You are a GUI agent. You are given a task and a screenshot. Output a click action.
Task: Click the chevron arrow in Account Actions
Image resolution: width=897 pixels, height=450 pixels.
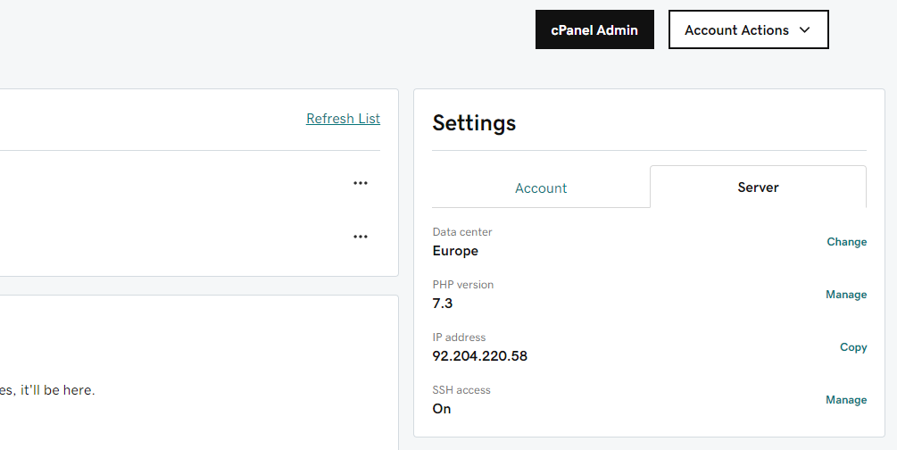point(805,29)
